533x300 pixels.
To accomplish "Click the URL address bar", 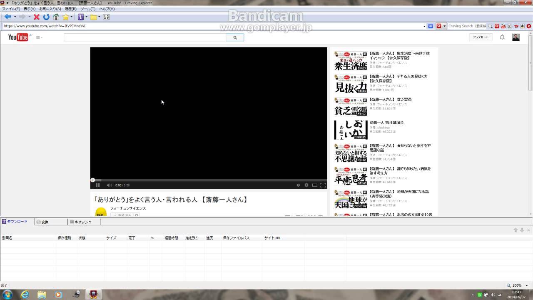I will 212,26.
